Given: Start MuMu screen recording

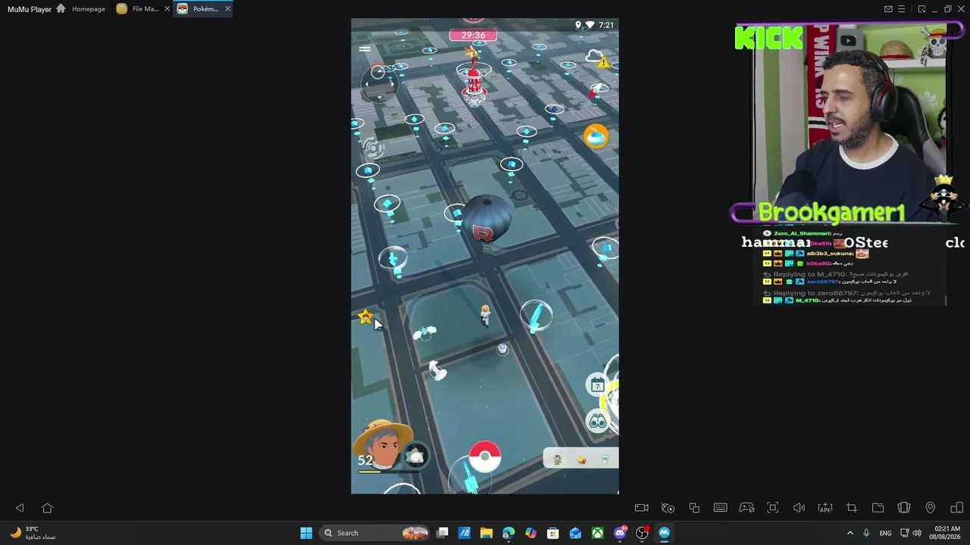Looking at the screenshot, I should (x=642, y=508).
